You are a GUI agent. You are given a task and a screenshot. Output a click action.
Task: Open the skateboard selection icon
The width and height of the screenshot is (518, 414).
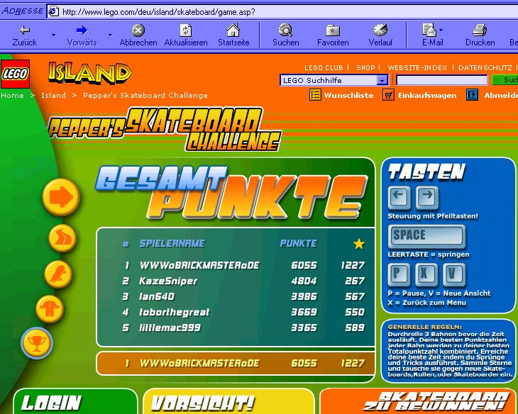(58, 274)
